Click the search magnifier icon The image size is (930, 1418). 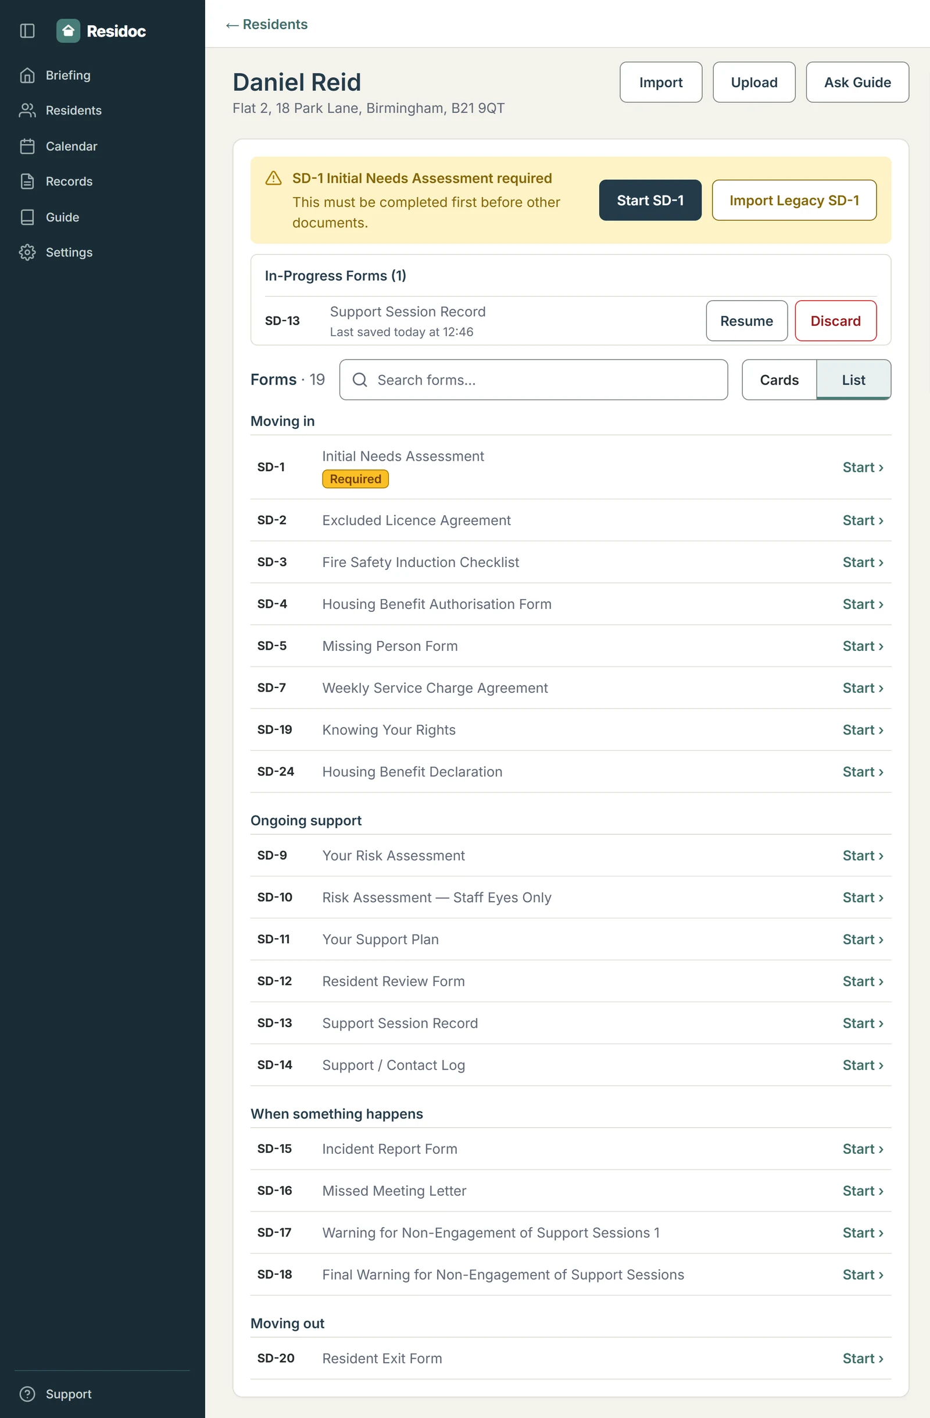pyautogui.click(x=360, y=380)
